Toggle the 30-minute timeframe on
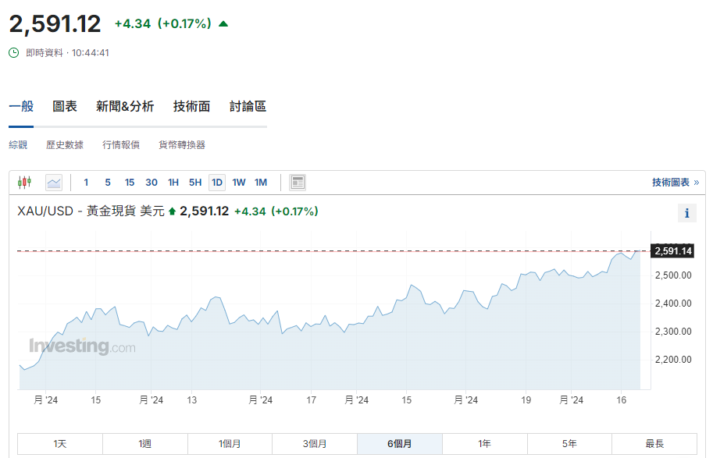 [x=151, y=182]
